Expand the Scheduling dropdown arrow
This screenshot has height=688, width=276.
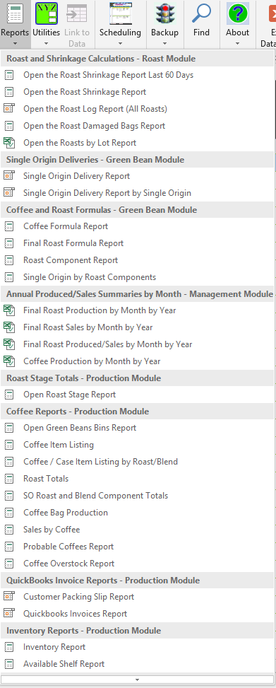pyautogui.click(x=120, y=43)
